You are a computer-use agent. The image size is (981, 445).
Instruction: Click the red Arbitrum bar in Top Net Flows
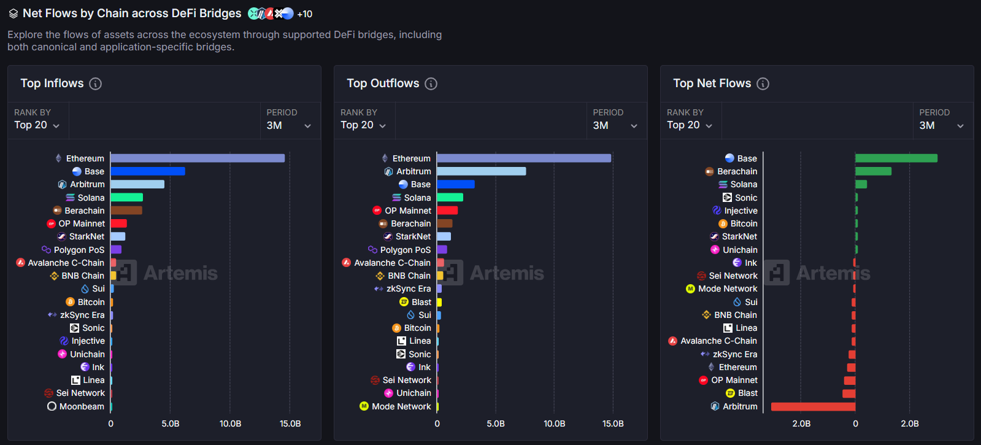tap(813, 406)
